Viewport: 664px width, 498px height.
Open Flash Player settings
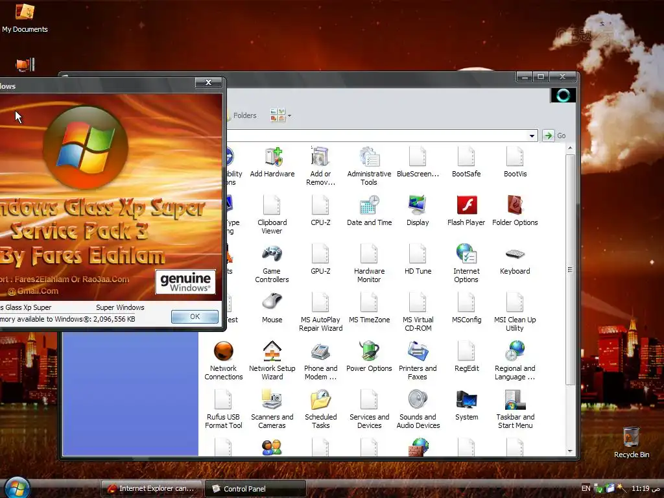[466, 211]
